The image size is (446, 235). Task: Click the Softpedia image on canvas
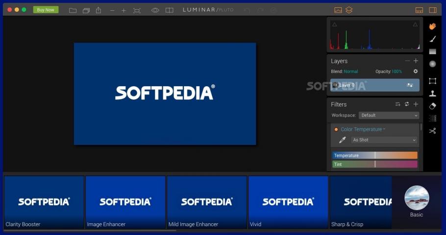[165, 94]
